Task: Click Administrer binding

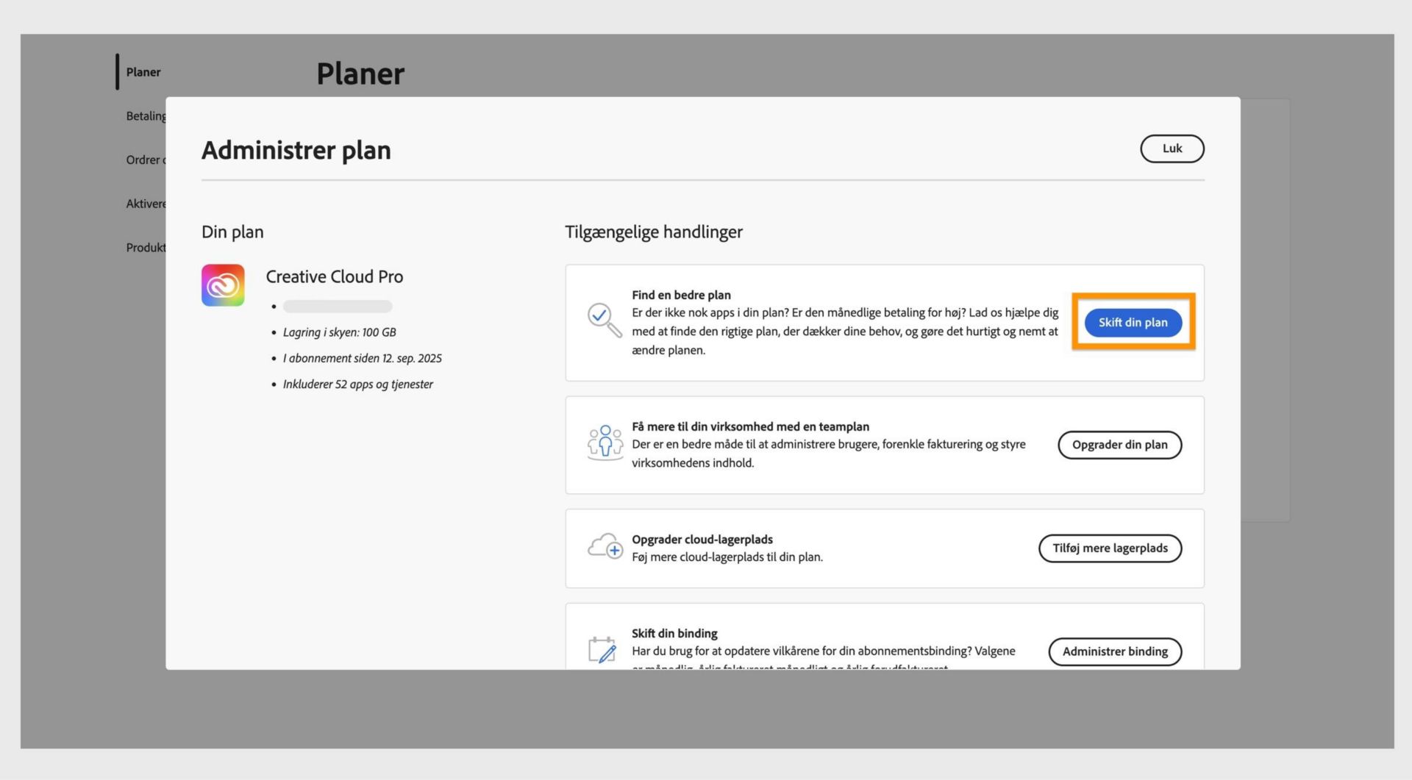Action: (1115, 651)
